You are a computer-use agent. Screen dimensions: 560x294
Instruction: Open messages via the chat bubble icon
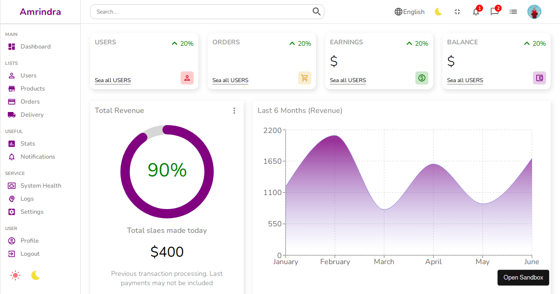click(x=495, y=12)
